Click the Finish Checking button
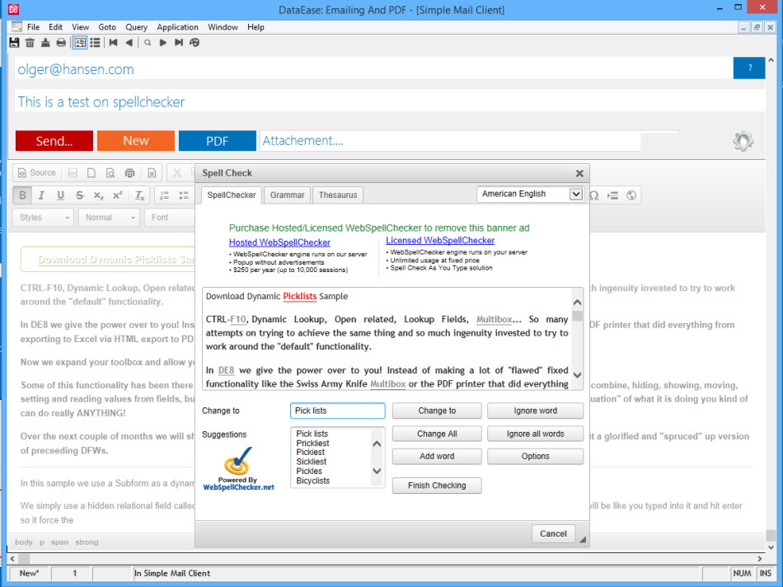 (x=437, y=486)
